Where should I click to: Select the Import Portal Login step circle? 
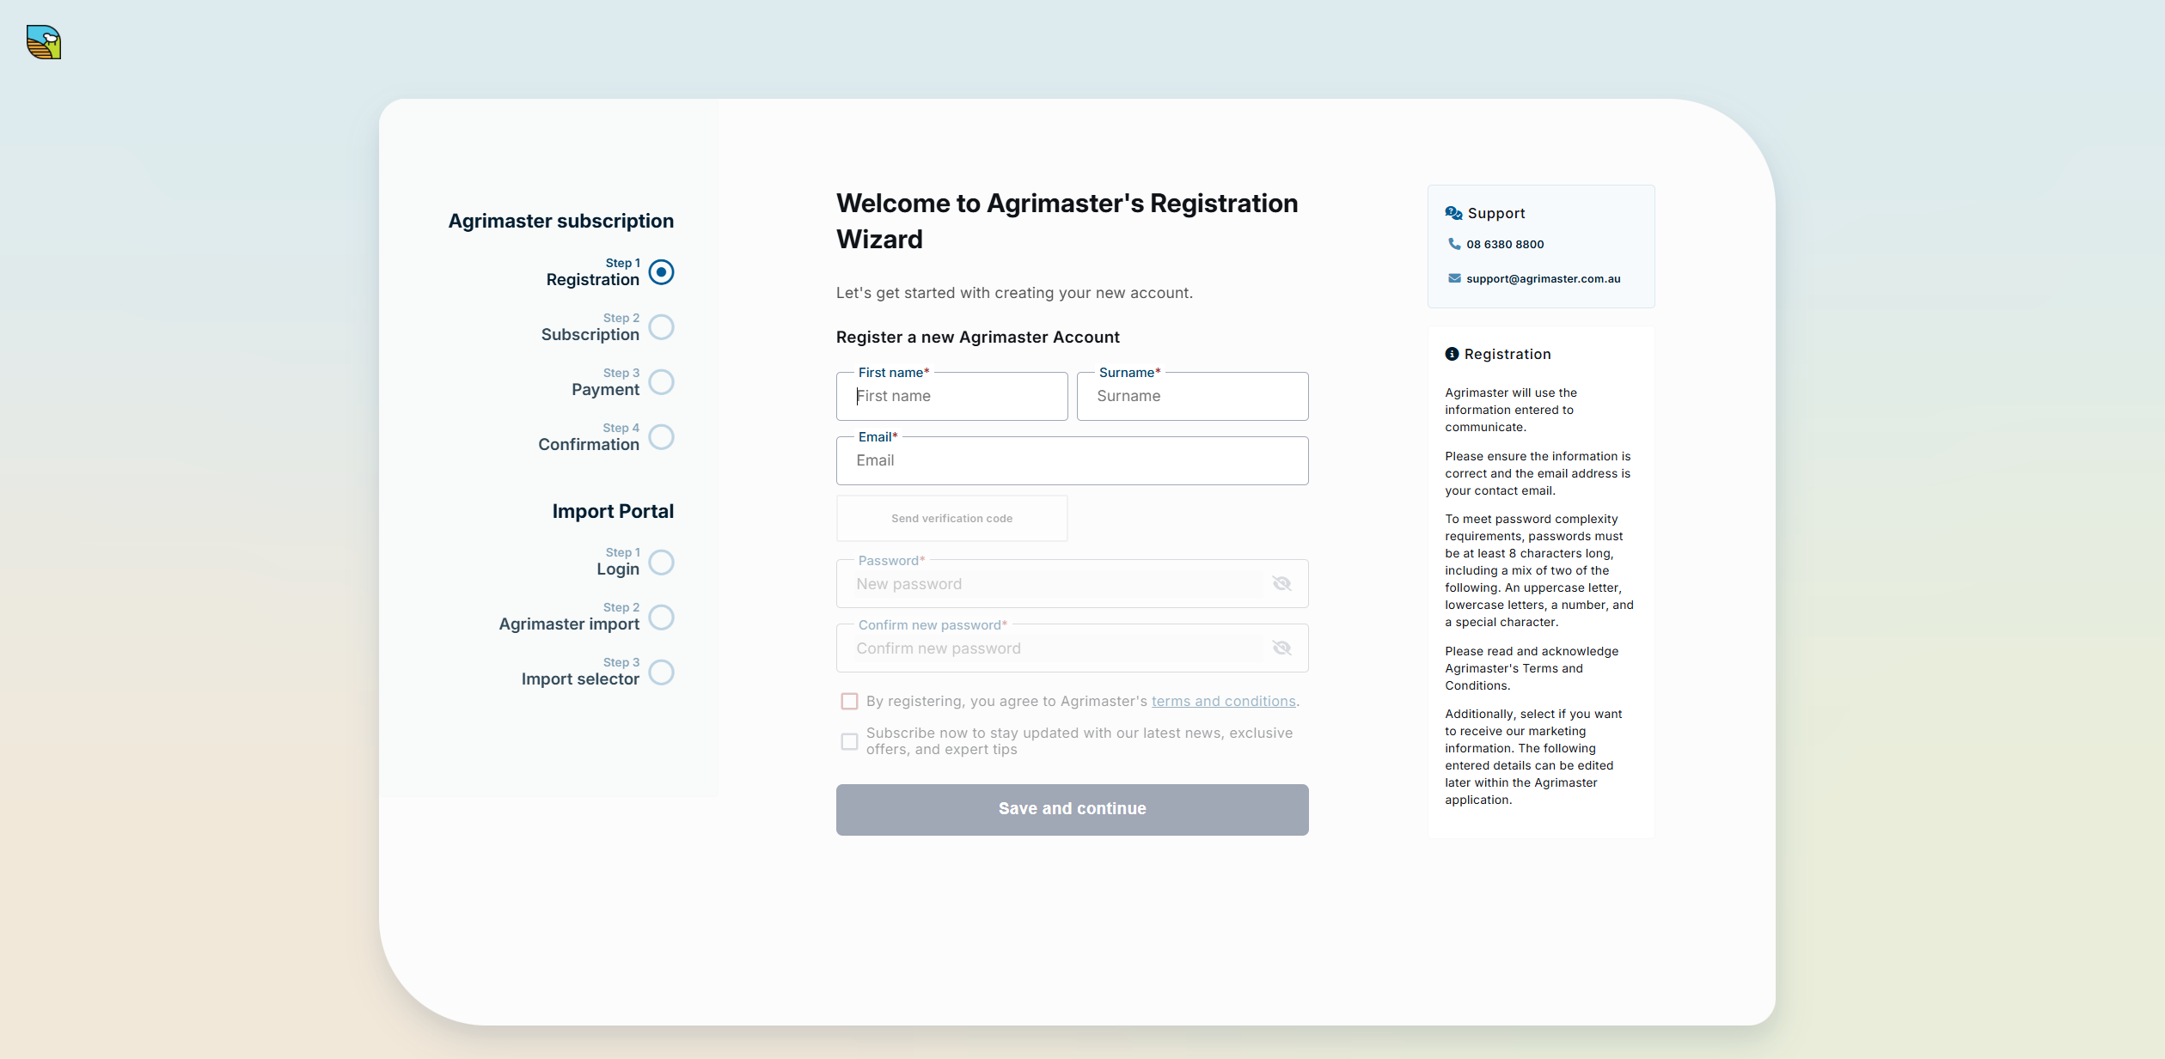[661, 563]
